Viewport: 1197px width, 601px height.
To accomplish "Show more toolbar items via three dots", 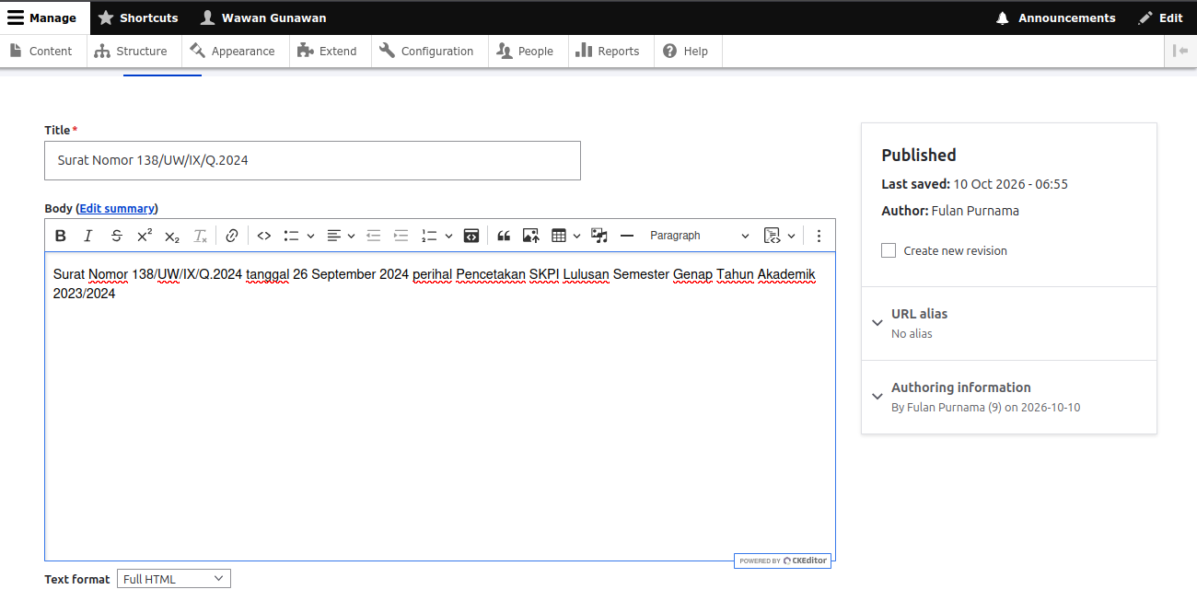I will point(819,236).
